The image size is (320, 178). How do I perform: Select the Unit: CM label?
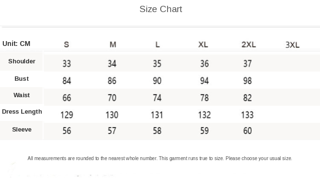16,44
